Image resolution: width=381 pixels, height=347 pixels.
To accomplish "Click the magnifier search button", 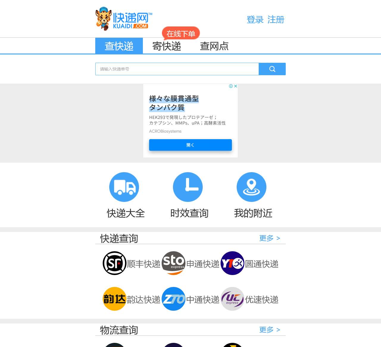I will 272,69.
